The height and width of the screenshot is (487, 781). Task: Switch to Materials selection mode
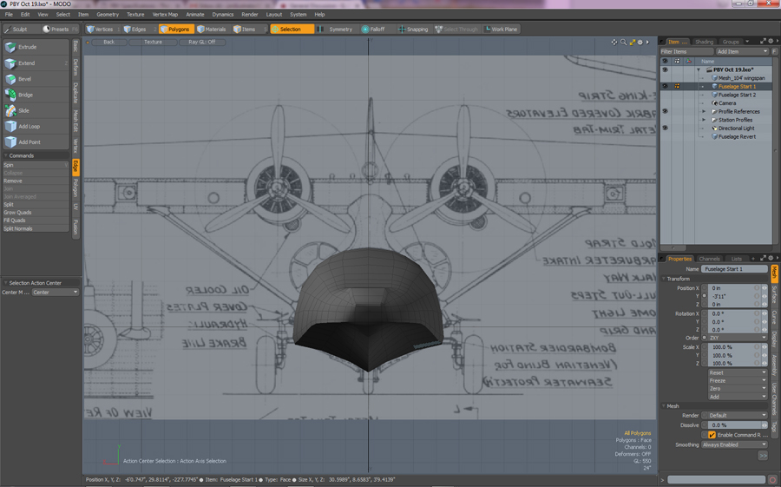(x=213, y=29)
